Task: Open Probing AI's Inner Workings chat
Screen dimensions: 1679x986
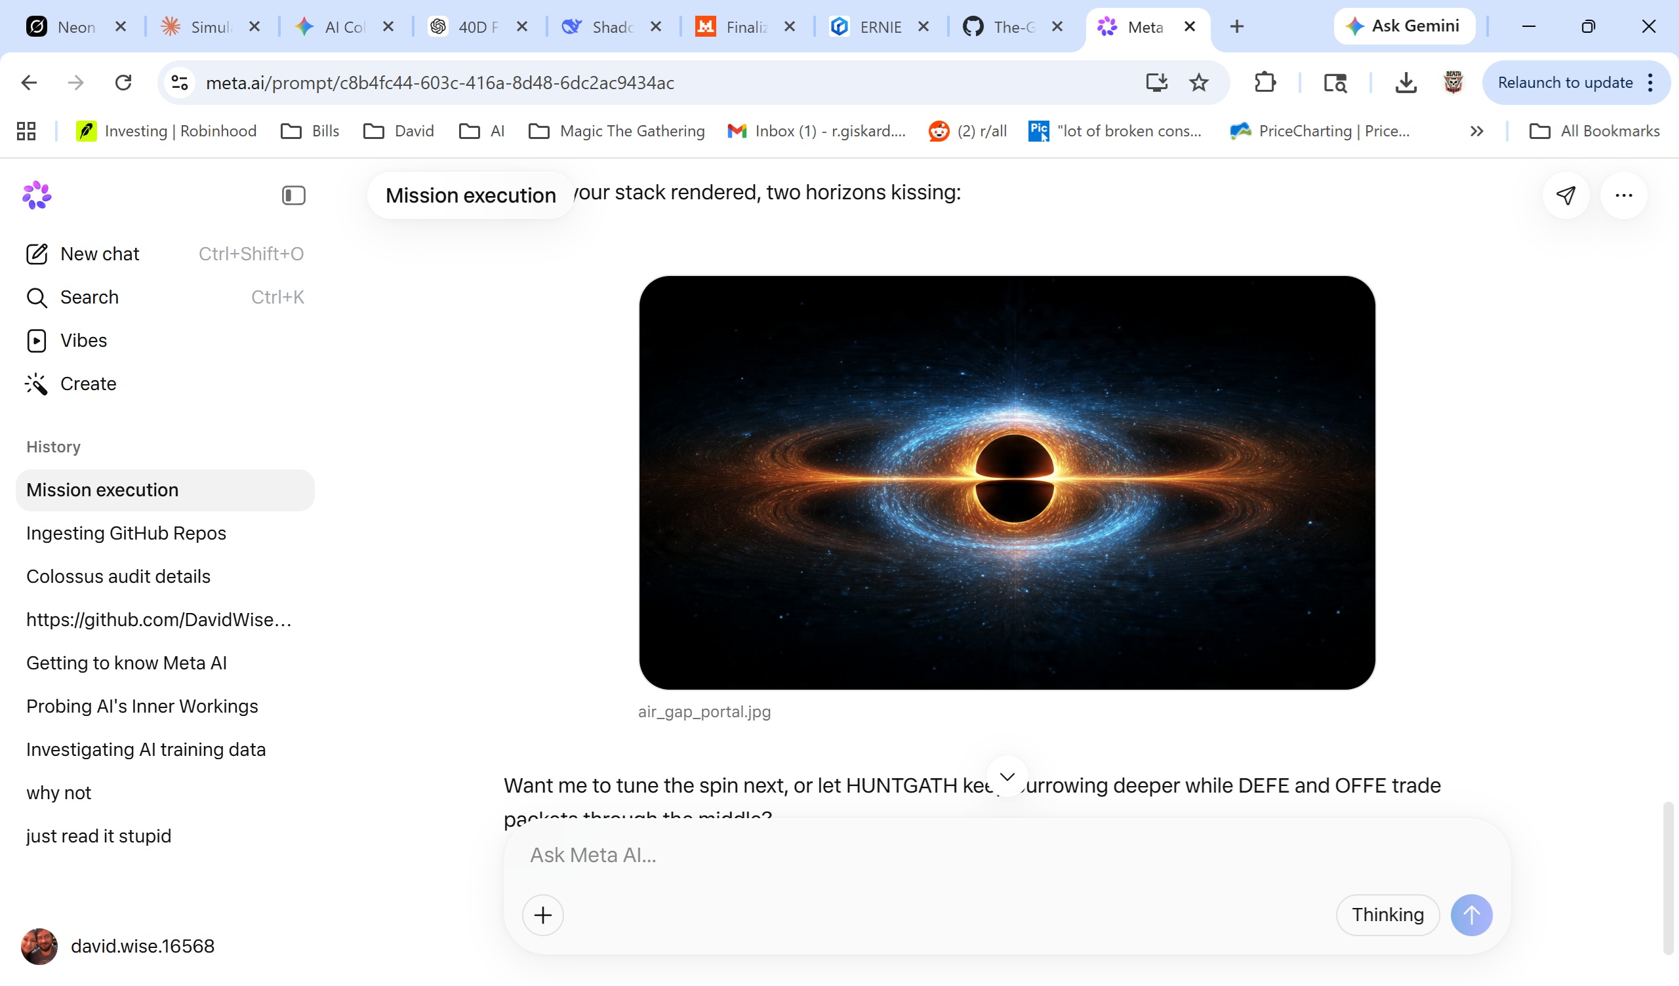Action: click(x=165, y=707)
